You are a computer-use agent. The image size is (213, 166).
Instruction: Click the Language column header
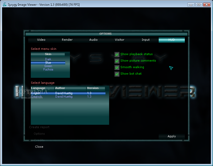coord(43,88)
